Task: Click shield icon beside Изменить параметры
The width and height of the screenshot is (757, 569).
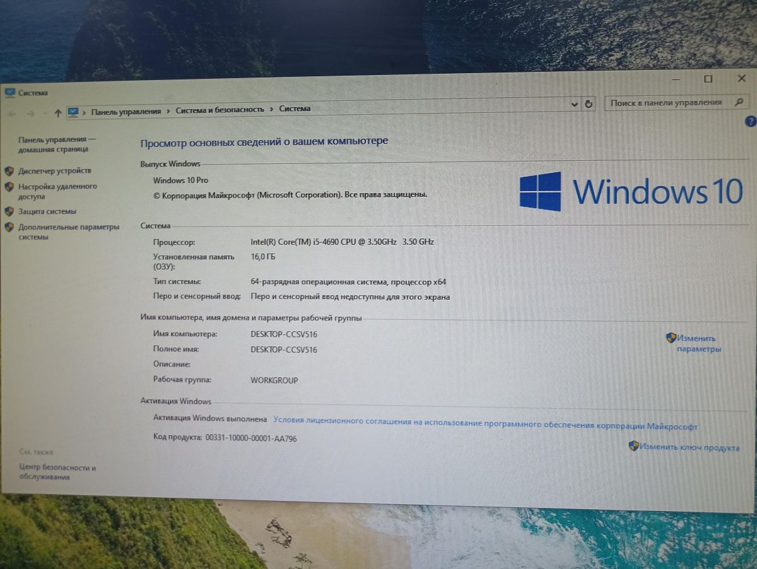Action: [671, 337]
